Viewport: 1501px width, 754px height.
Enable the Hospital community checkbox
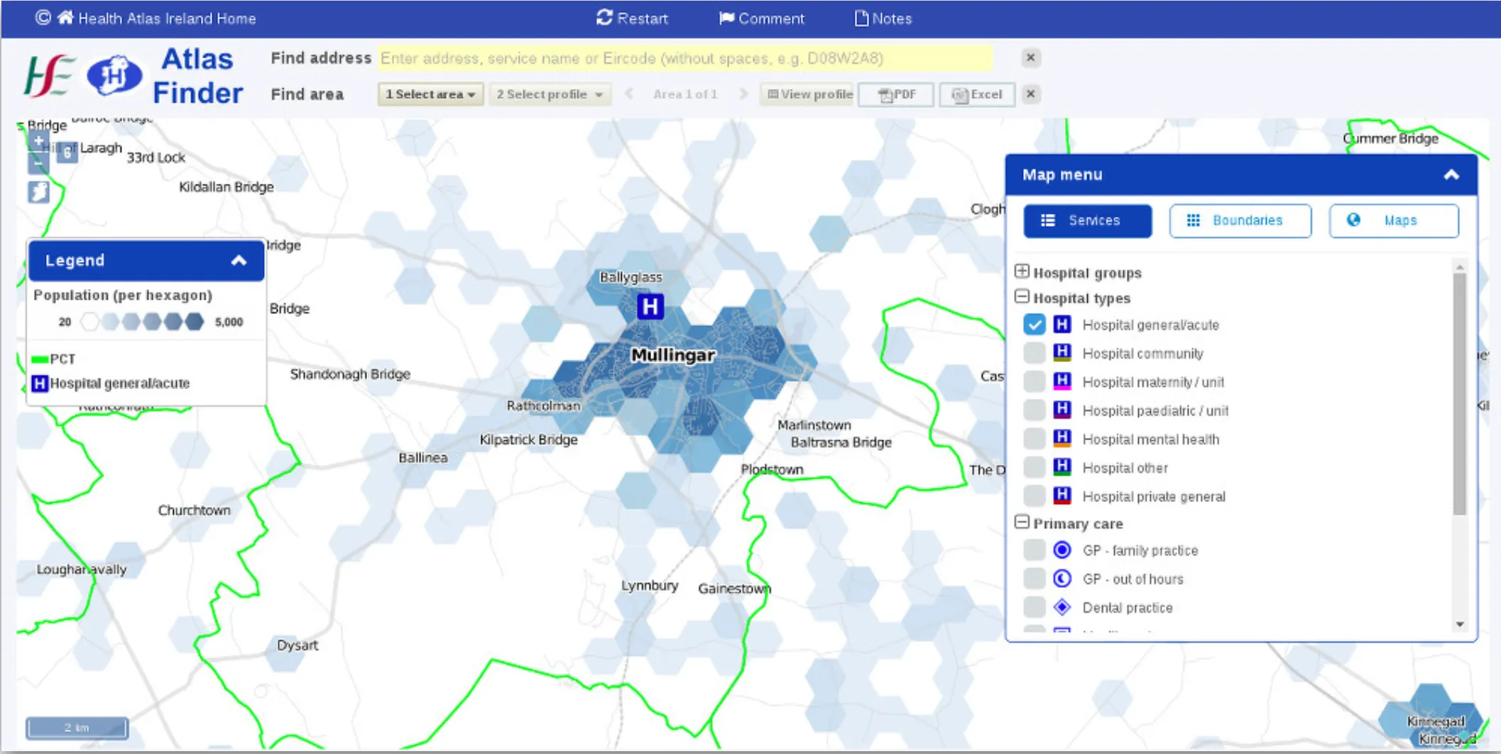tap(1035, 353)
